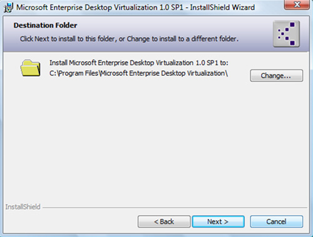Click the InstallShield Wizard window title text
Image resolution: width=313 pixels, height=237 pixels.
[x=135, y=8]
